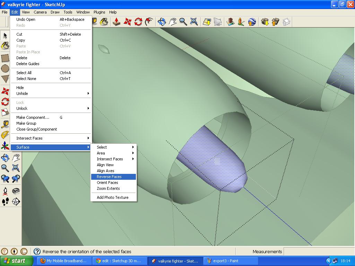This screenshot has height=266, width=355.
Task: Click the Pan hand in top toolbar
Action: point(173,22)
